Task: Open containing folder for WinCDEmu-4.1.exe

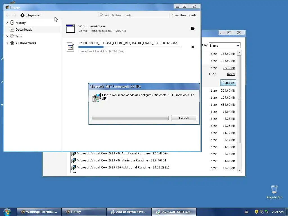Action: [192, 28]
